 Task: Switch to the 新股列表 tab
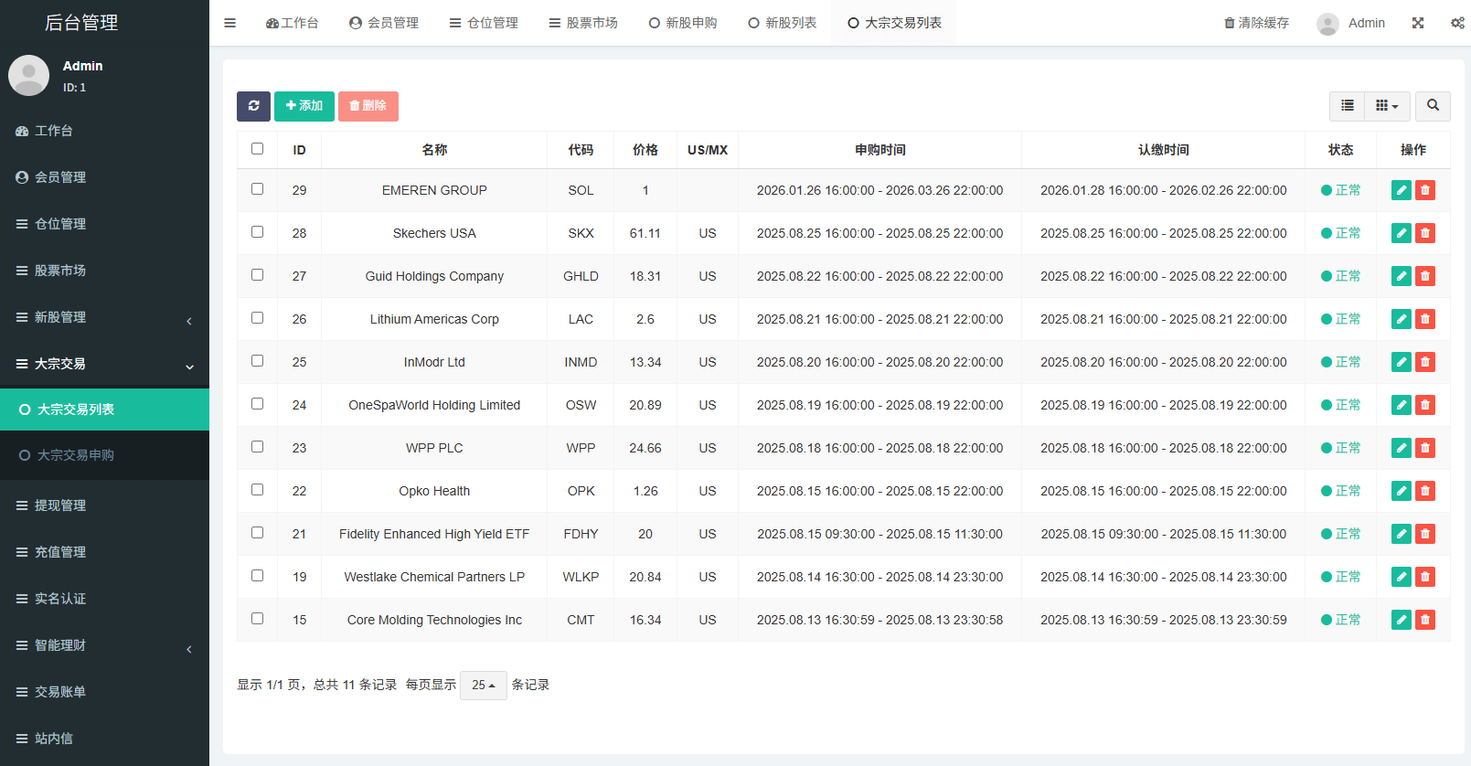(782, 23)
